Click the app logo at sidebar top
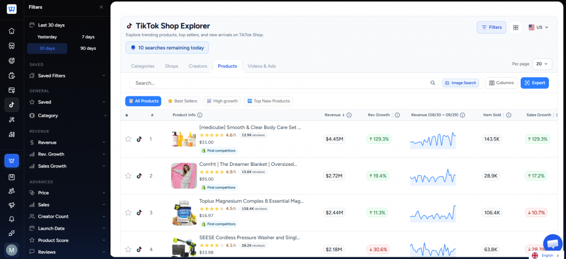Viewport: 566px width, 259px height. point(12,9)
